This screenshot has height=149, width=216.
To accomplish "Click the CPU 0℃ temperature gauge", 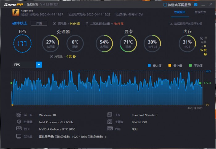I will (75, 44).
